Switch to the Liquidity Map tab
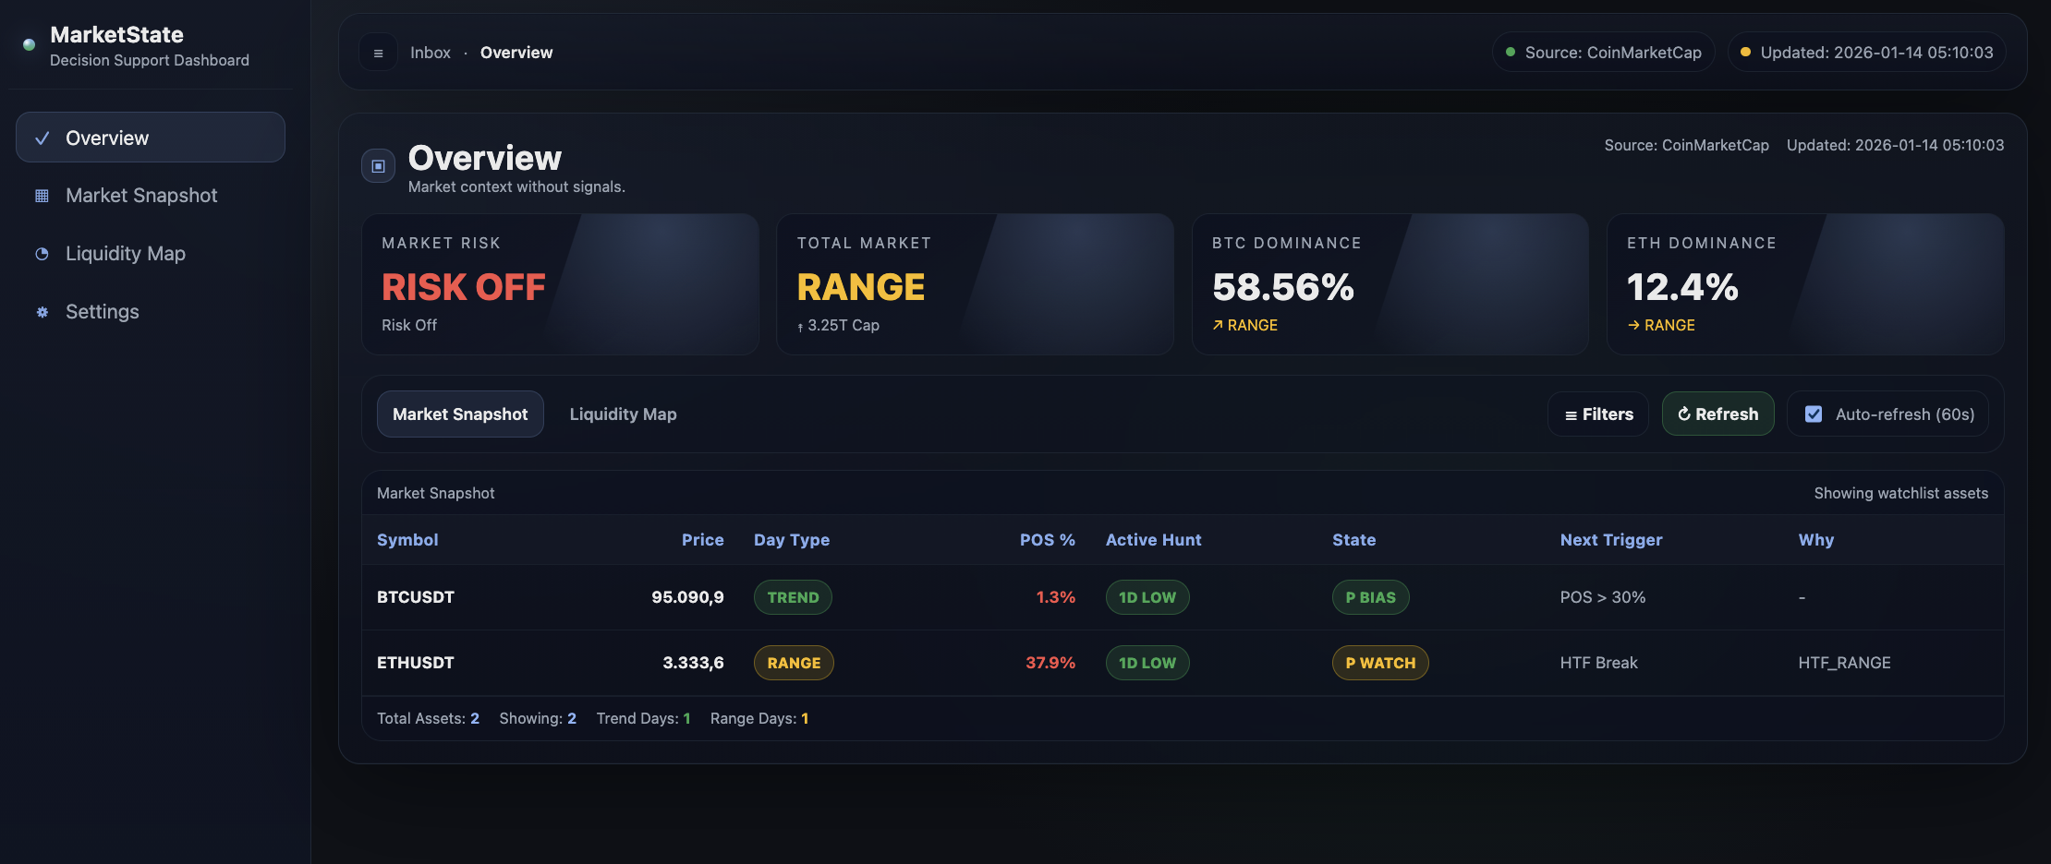This screenshot has height=864, width=2051. [x=623, y=414]
